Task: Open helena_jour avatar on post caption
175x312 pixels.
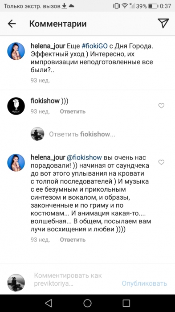Action: (16, 51)
